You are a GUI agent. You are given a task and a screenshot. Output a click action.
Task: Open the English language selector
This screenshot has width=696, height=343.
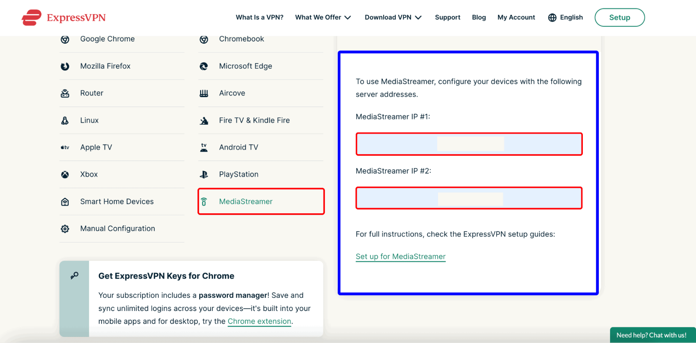pyautogui.click(x=565, y=17)
